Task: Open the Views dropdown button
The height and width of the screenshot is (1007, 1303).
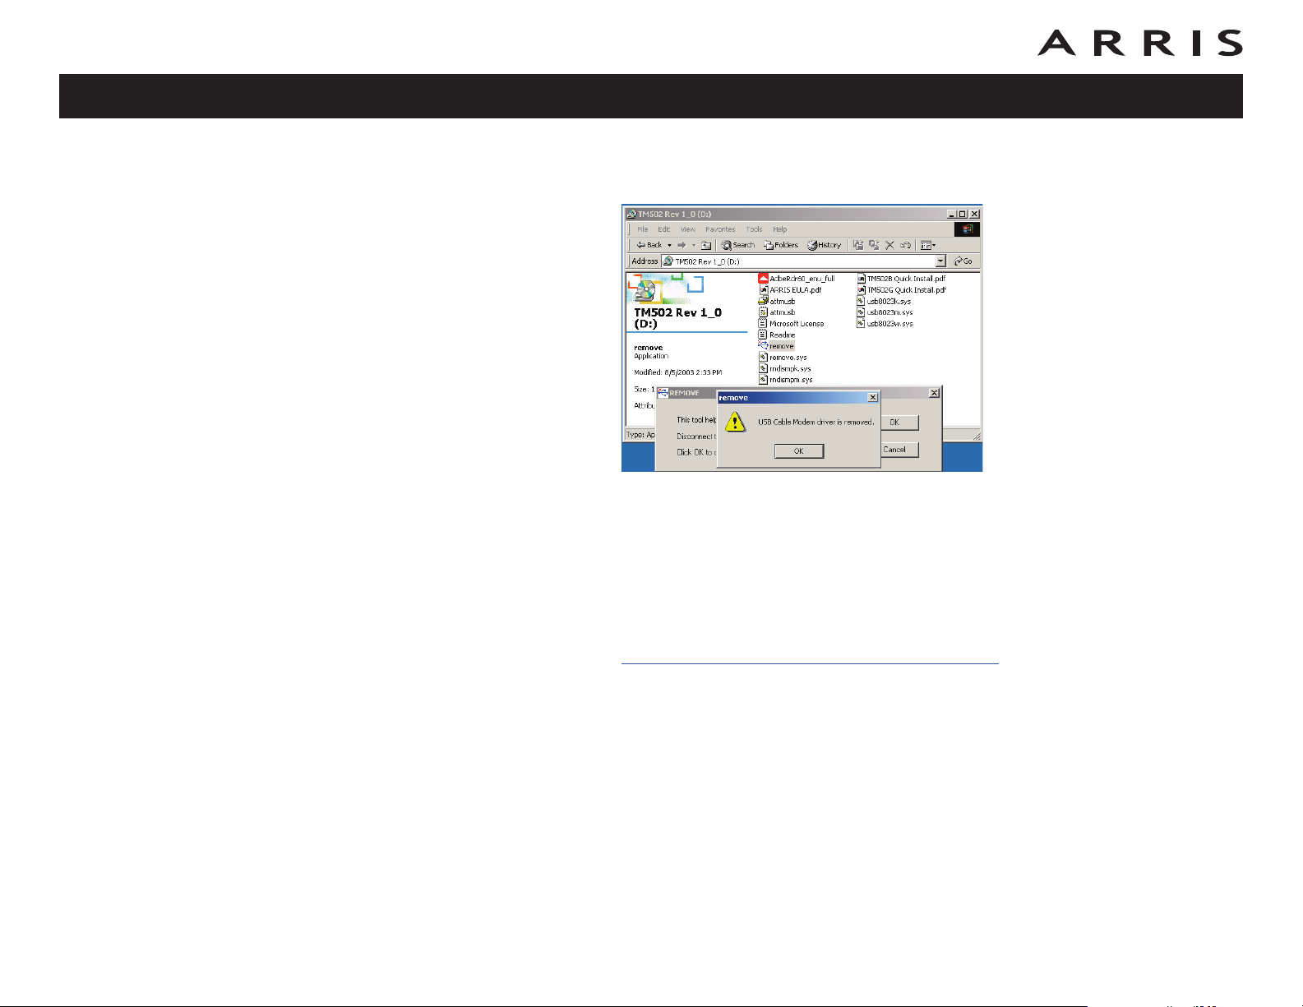Action: 928,245
